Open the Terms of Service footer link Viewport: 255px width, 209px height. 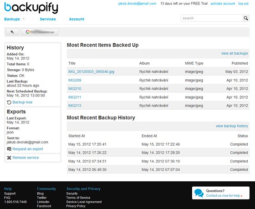(78, 198)
